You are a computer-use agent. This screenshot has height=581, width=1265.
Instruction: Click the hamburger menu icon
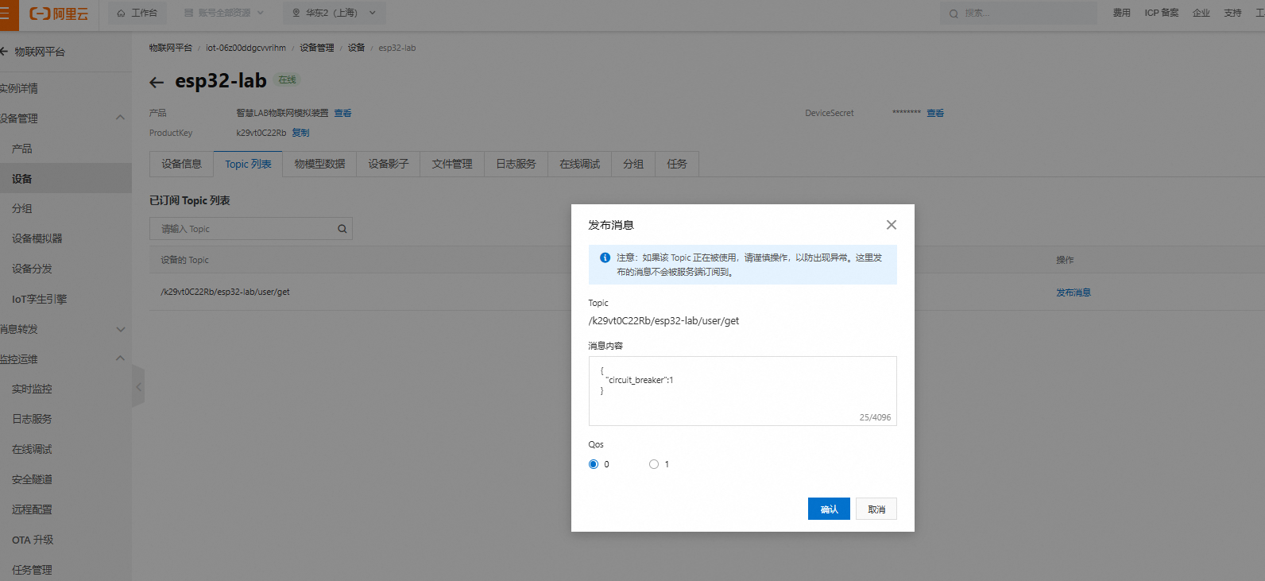(x=5, y=14)
